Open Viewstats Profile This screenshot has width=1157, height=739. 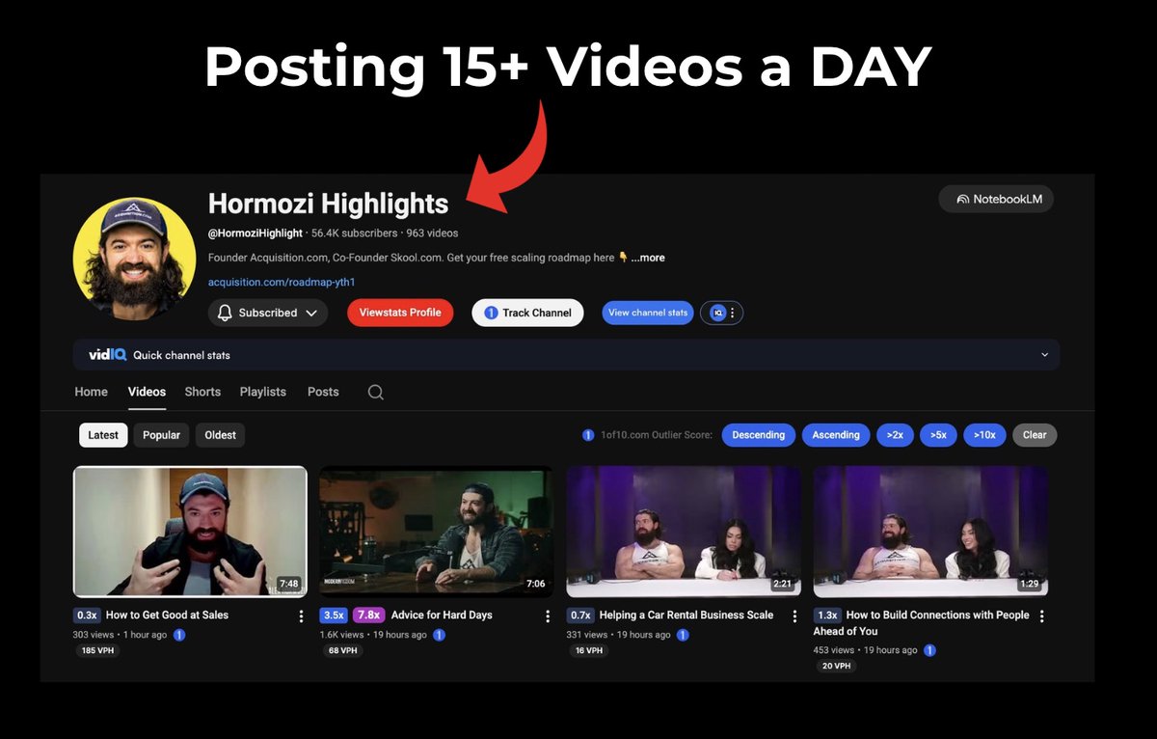pos(400,313)
